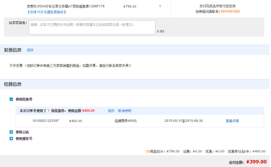Click seller phone number 13951681292

pyautogui.click(x=229, y=11)
